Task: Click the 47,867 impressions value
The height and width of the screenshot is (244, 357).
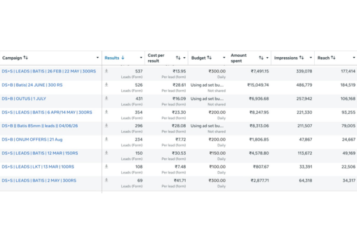Action: tap(305, 139)
